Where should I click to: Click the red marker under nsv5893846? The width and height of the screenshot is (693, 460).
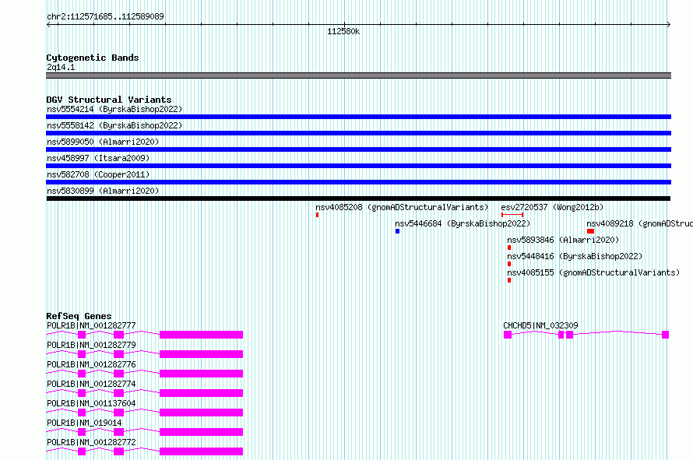tap(509, 248)
